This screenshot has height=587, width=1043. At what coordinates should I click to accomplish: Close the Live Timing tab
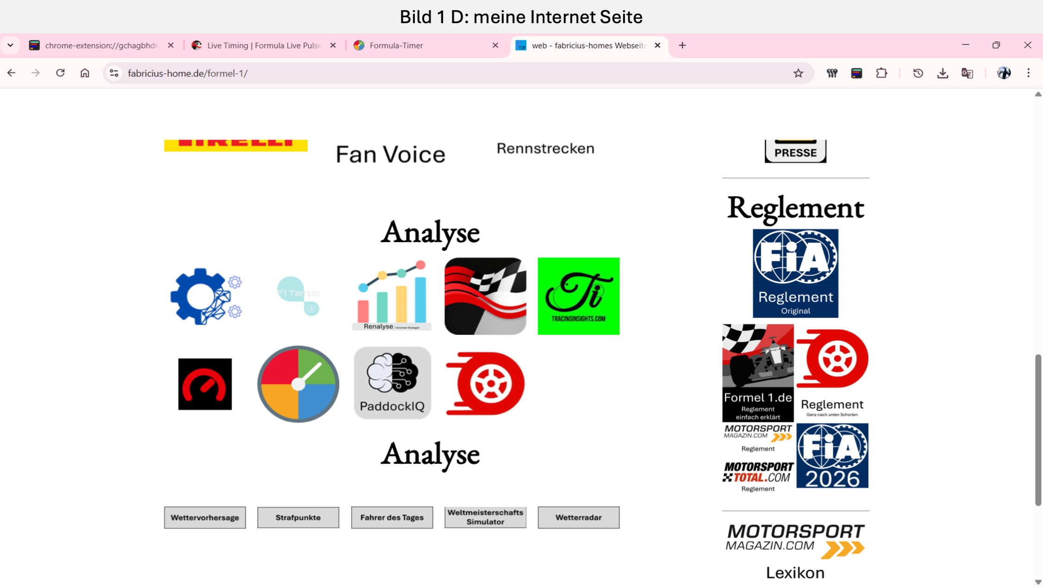(x=333, y=45)
